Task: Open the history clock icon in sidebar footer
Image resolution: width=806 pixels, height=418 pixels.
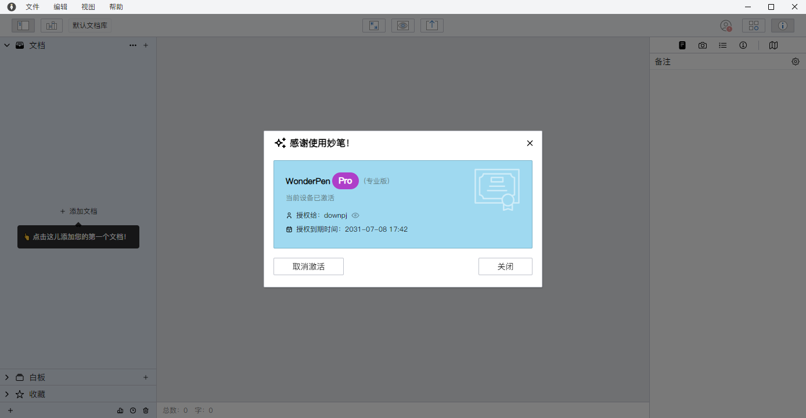Action: click(133, 410)
